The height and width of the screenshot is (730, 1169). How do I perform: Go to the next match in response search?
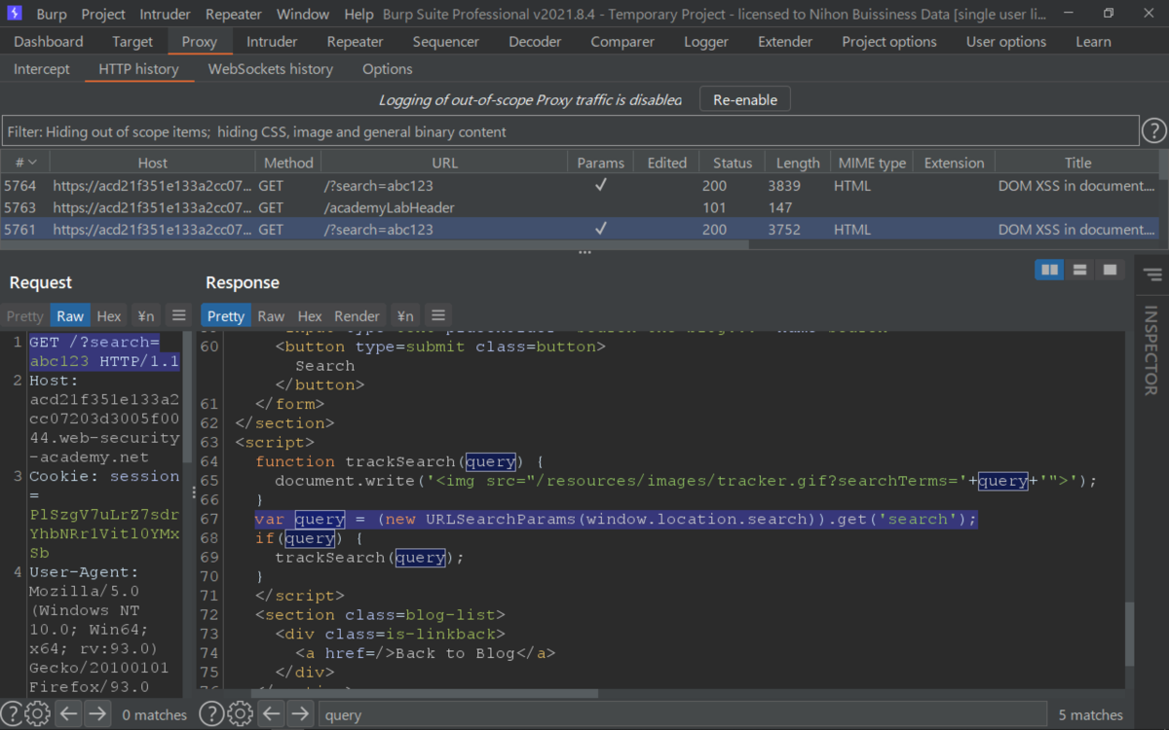tap(300, 713)
